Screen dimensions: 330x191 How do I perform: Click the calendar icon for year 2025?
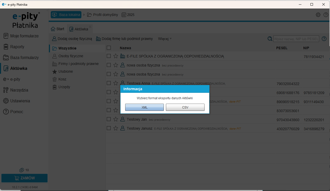tap(124, 15)
